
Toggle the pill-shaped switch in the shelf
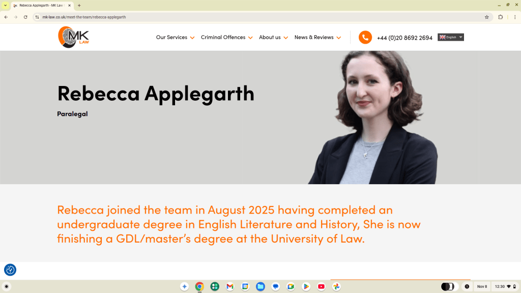pyautogui.click(x=448, y=286)
